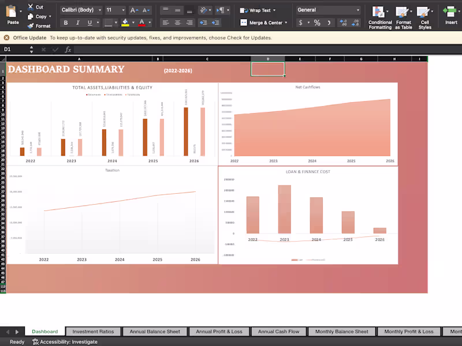
Task: Open the Monthly Profit & Loss sheet
Action: (409, 331)
